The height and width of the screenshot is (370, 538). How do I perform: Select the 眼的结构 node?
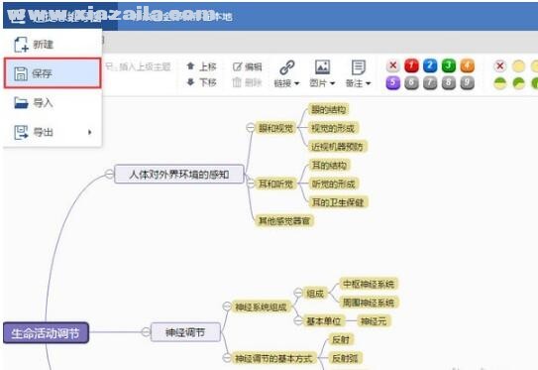pos(328,109)
